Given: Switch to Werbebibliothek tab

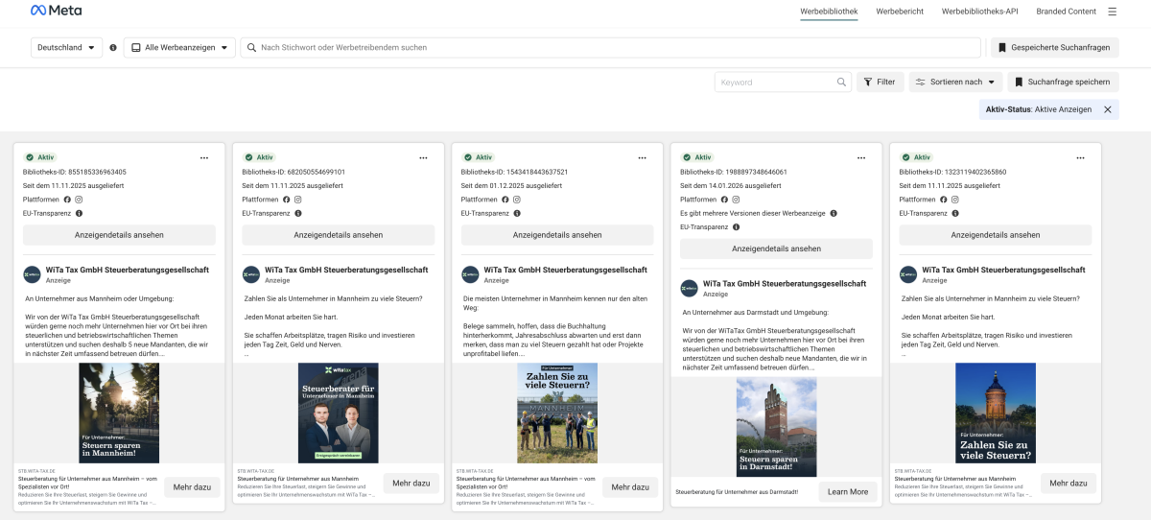Looking at the screenshot, I should pos(829,12).
